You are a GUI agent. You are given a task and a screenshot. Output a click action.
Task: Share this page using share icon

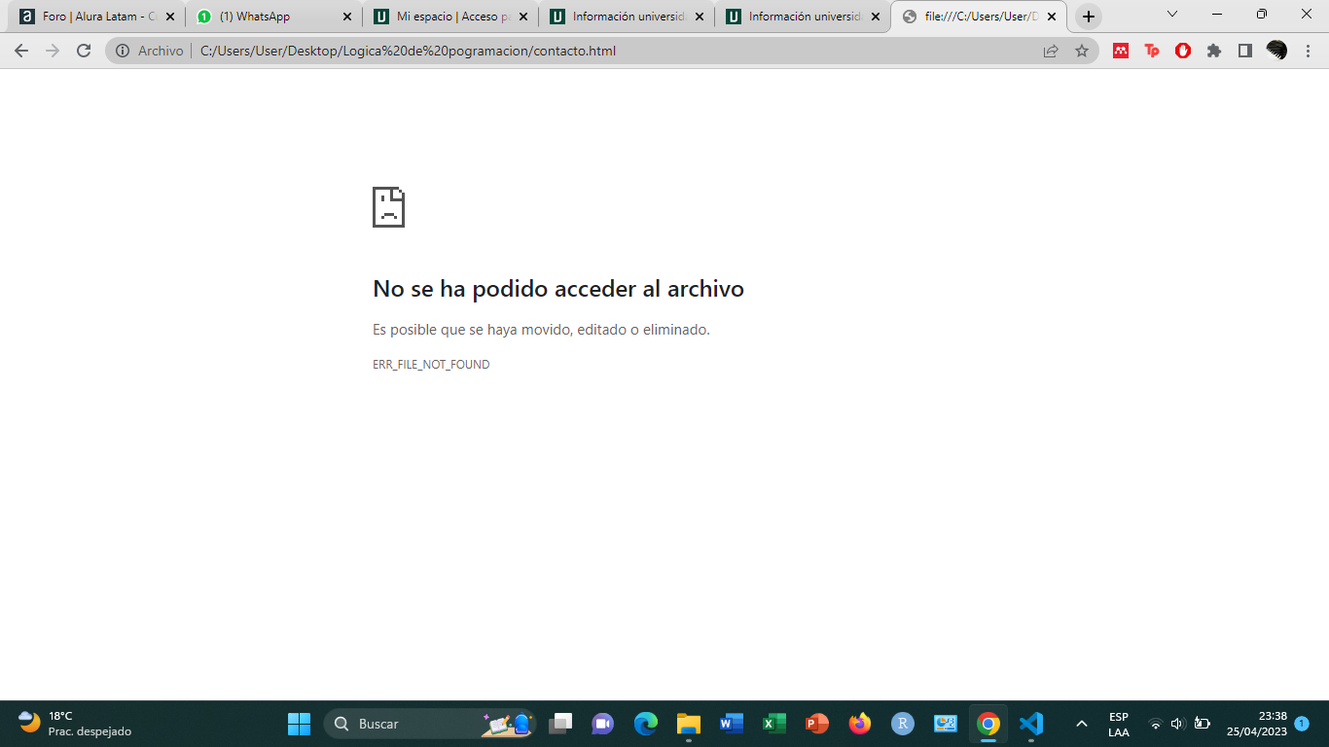(1051, 51)
